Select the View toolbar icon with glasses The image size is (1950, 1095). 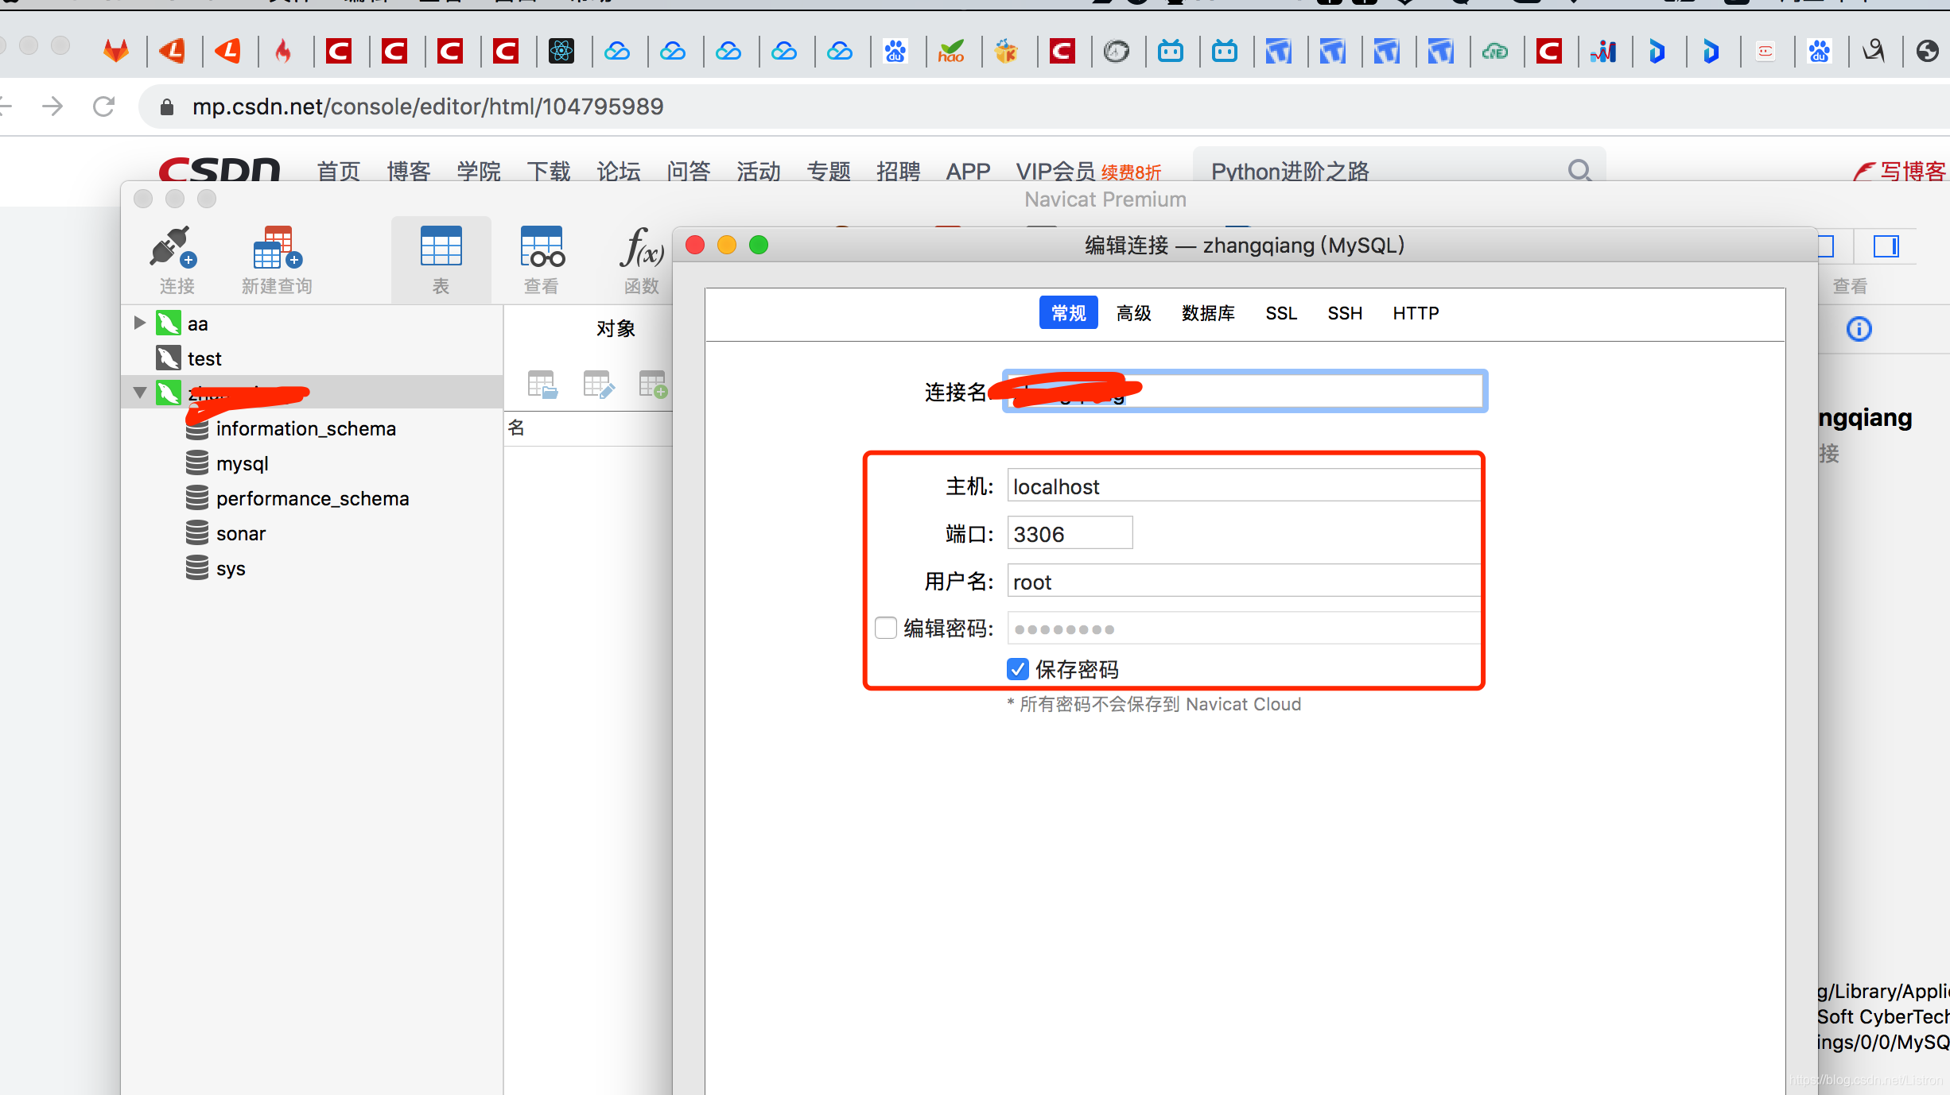coord(542,246)
